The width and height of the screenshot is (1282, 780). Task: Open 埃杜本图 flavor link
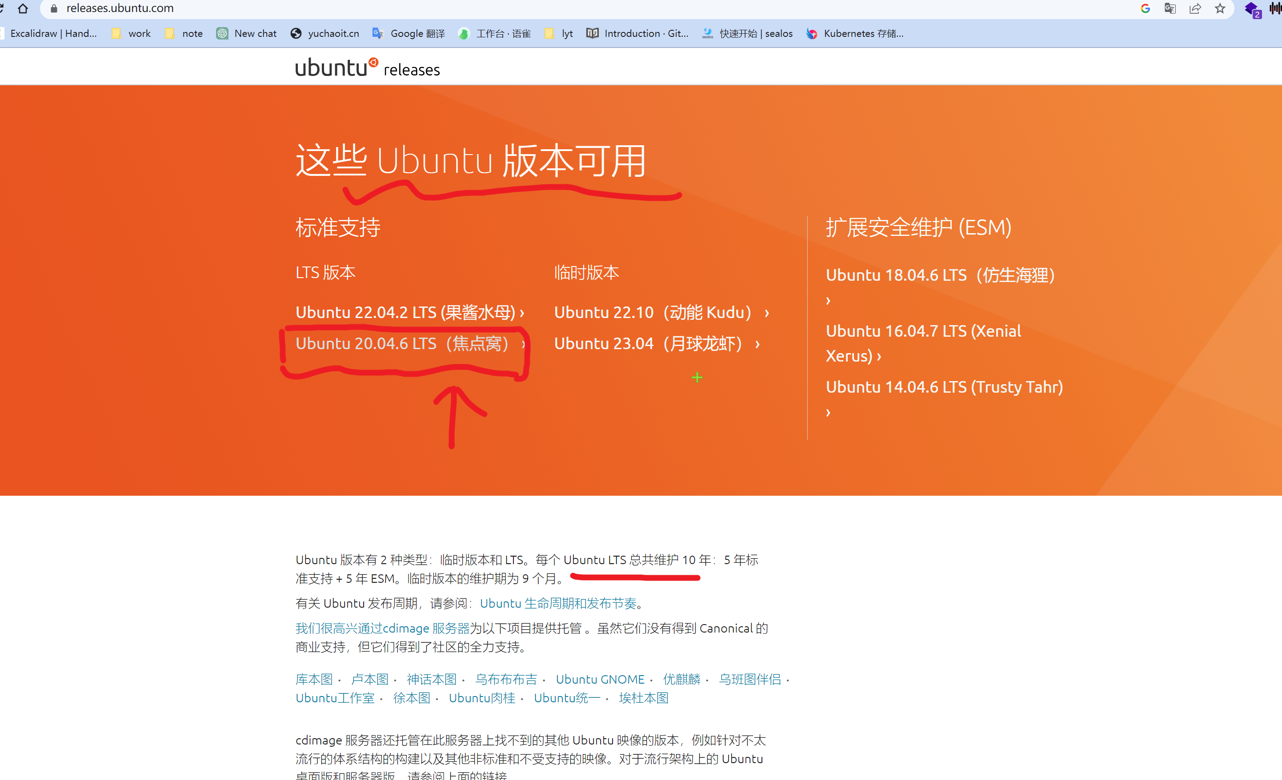pyautogui.click(x=644, y=698)
